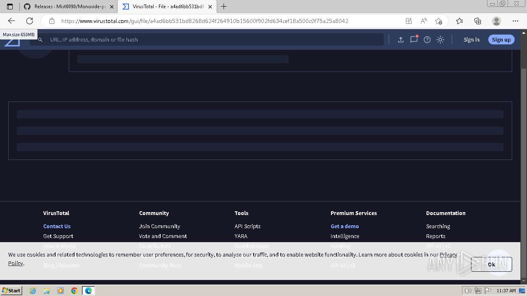Open browser Collections

[x=478, y=21]
